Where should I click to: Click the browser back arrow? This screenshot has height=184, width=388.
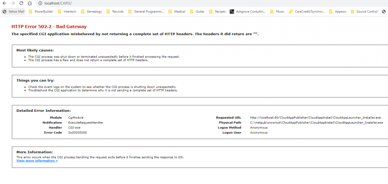tap(4, 3)
